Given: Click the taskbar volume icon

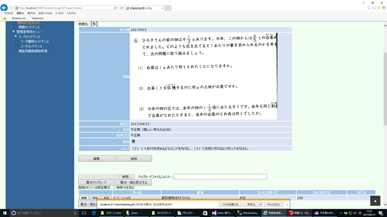Looking at the screenshot, I should pyautogui.click(x=355, y=213).
